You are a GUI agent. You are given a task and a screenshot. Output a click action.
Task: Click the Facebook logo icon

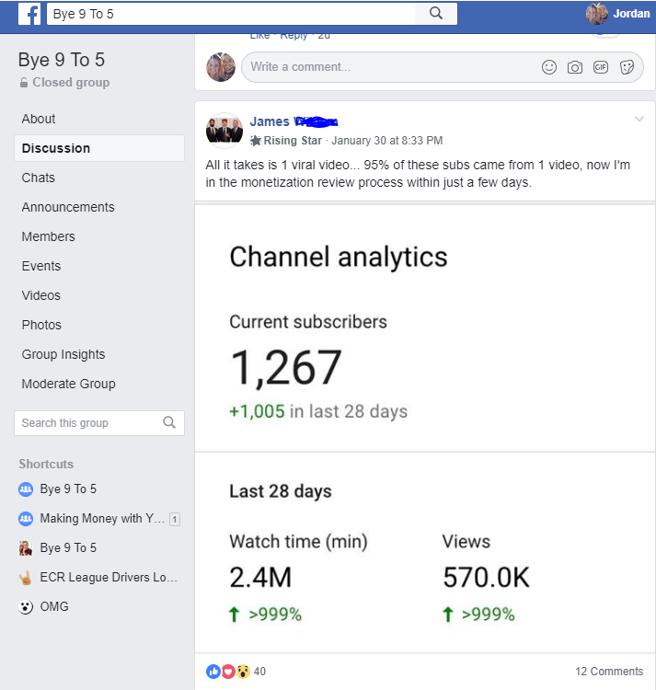29,14
